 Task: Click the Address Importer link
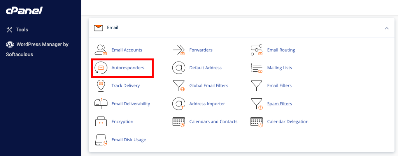207,104
